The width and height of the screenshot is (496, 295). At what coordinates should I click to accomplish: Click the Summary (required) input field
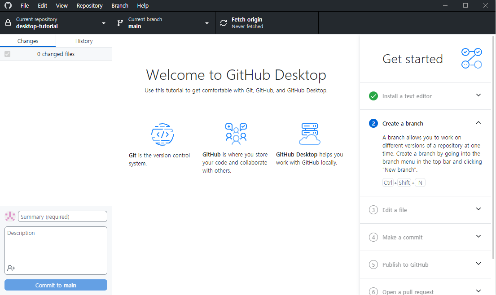click(63, 217)
